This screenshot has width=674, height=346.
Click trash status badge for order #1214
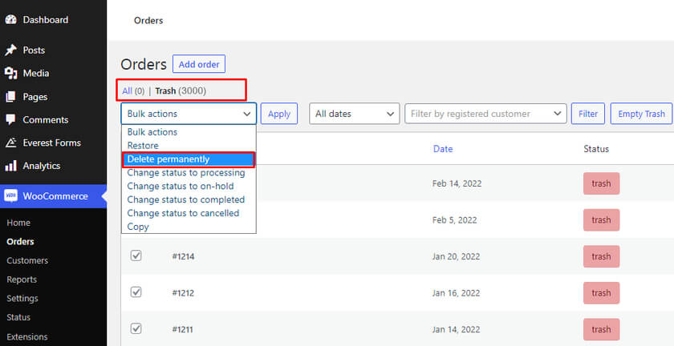pos(601,256)
